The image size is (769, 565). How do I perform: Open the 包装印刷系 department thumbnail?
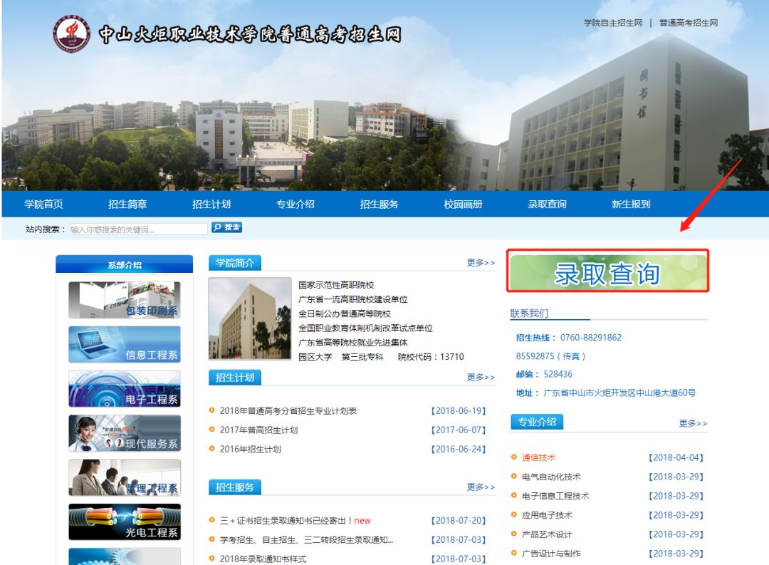[x=125, y=301]
